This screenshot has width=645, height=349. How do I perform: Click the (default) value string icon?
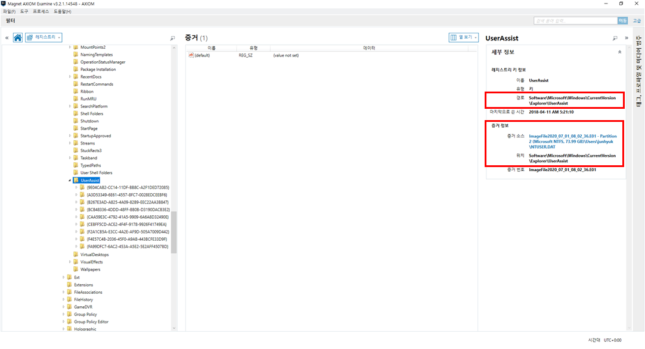191,55
